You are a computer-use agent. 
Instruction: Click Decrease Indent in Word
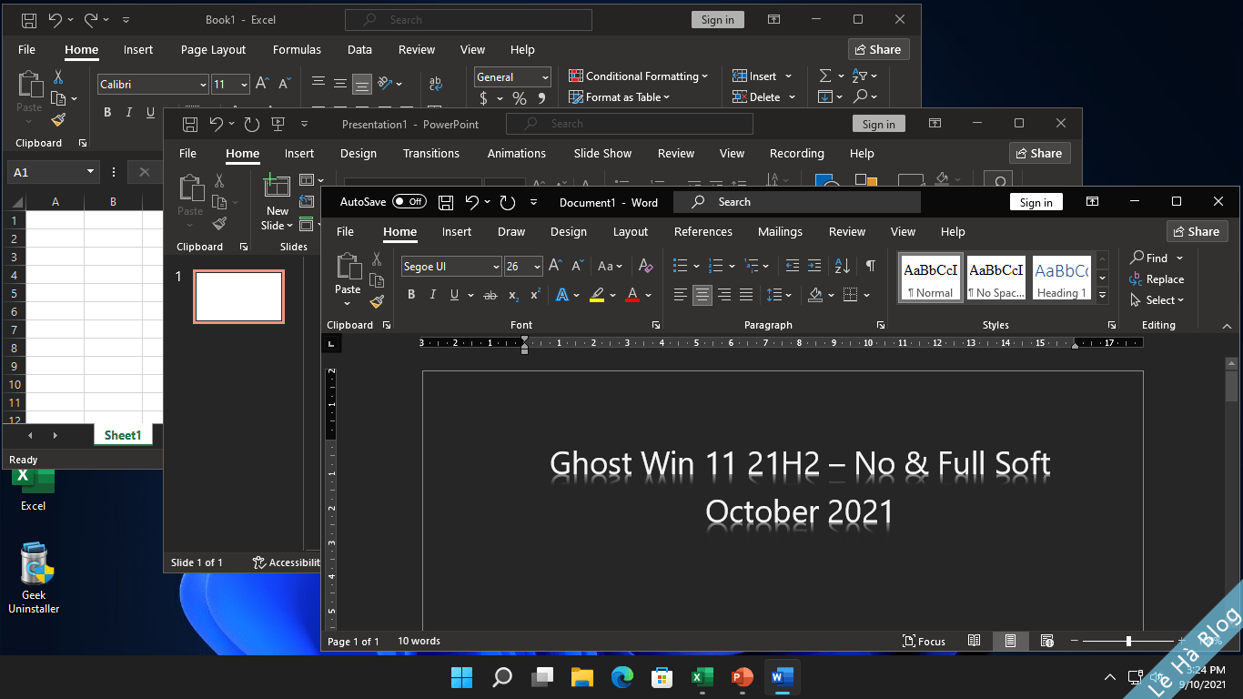click(793, 266)
